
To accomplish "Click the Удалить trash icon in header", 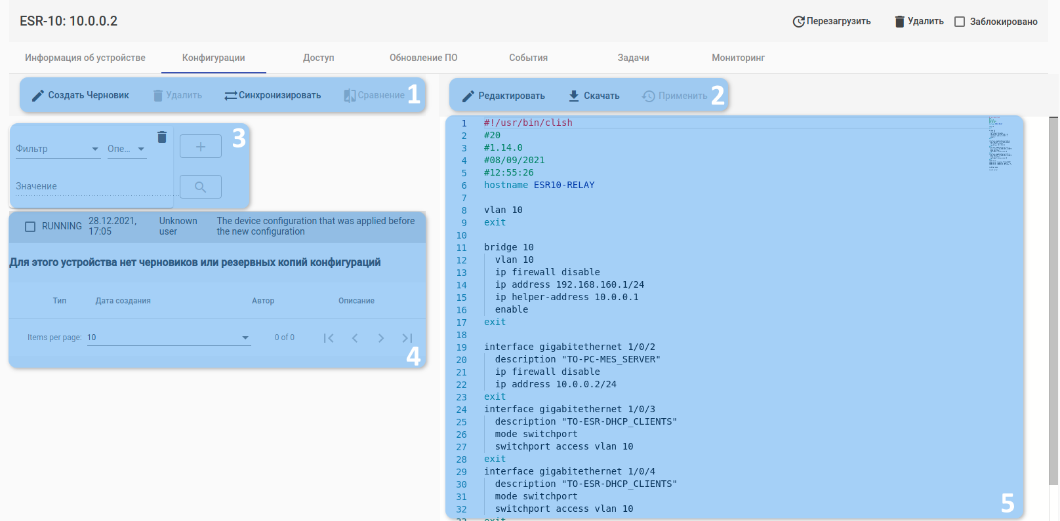I will click(x=900, y=22).
